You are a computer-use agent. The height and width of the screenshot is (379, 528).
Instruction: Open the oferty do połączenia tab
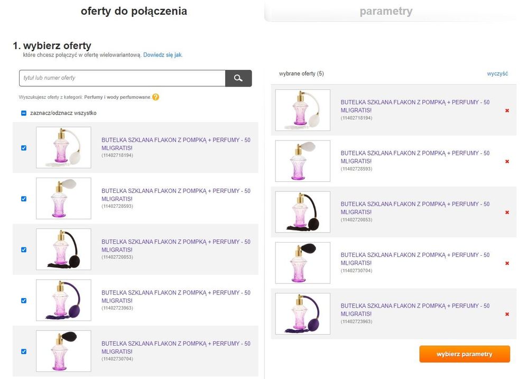pyautogui.click(x=134, y=11)
